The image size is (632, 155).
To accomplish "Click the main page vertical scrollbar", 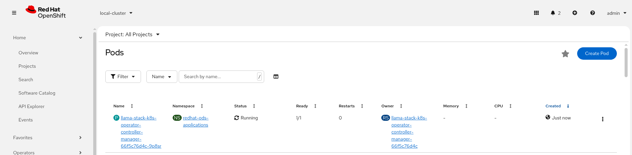I will pyautogui.click(x=626, y=62).
